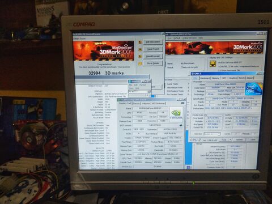Click the CPU-Z Core Speed value field
The image size is (272, 204).
tap(213, 118)
